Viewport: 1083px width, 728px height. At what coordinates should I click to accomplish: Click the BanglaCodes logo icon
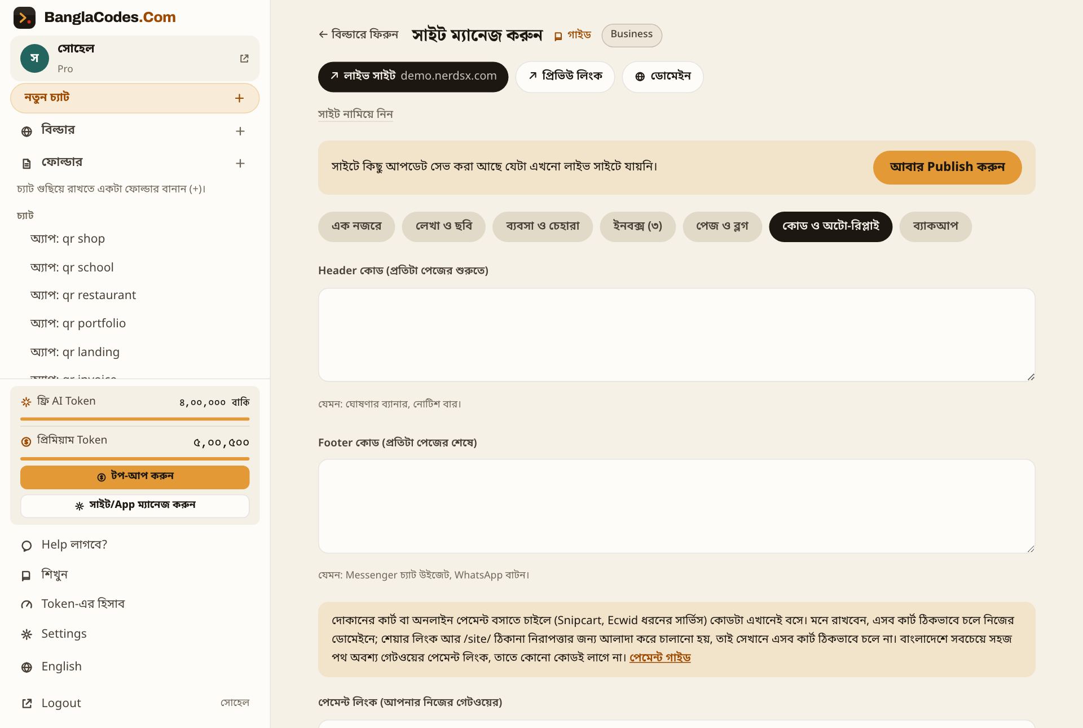[24, 17]
